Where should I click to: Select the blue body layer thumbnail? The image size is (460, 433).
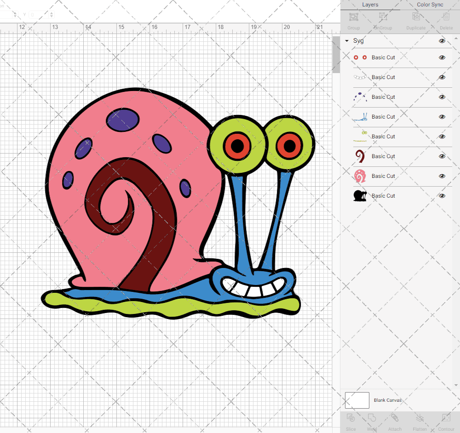point(360,117)
